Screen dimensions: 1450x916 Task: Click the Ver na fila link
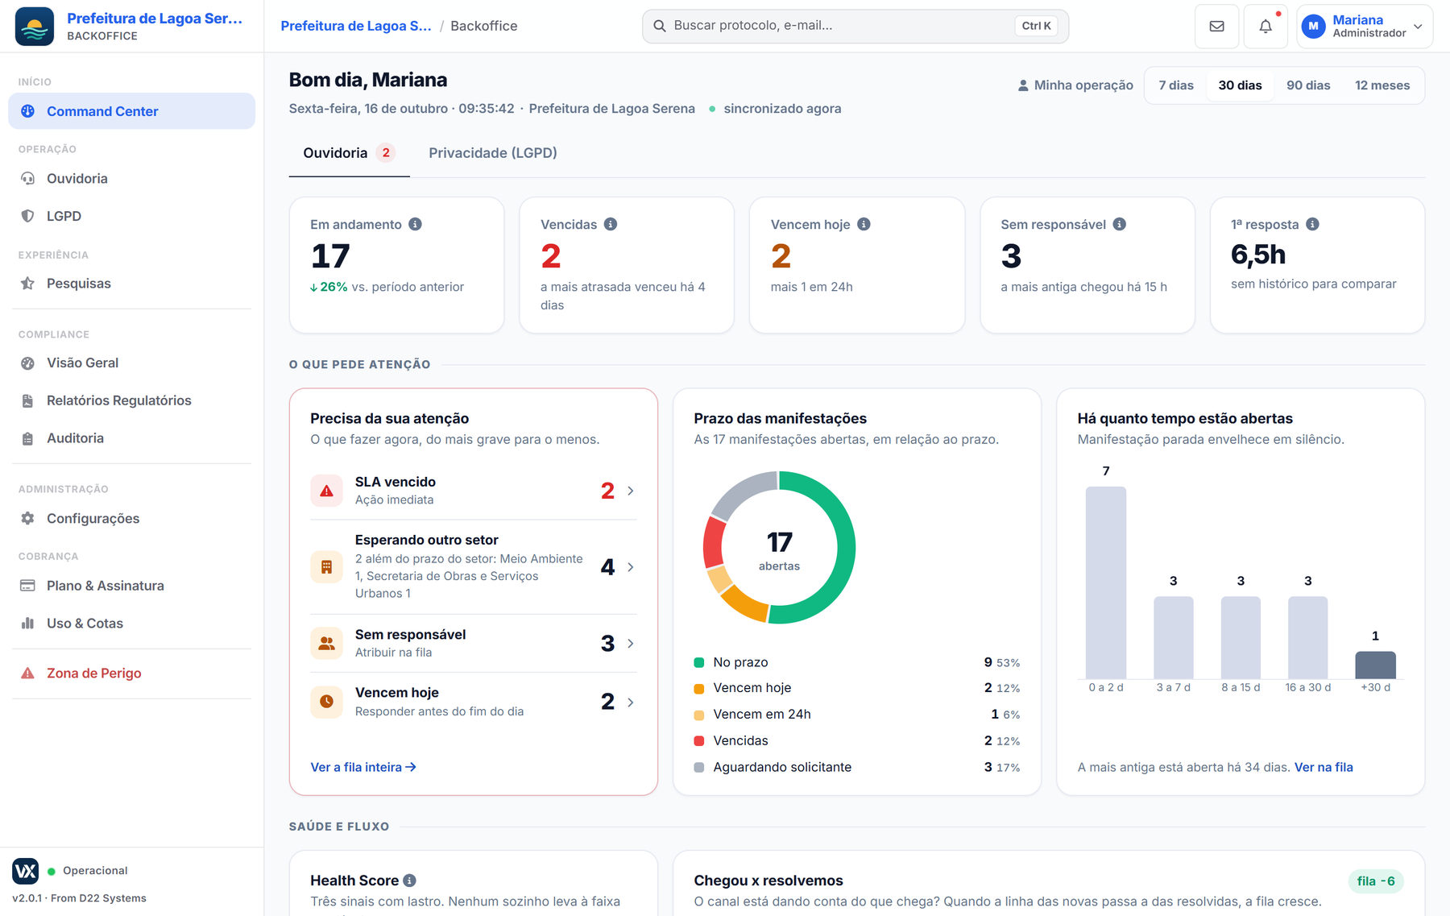tap(1324, 767)
